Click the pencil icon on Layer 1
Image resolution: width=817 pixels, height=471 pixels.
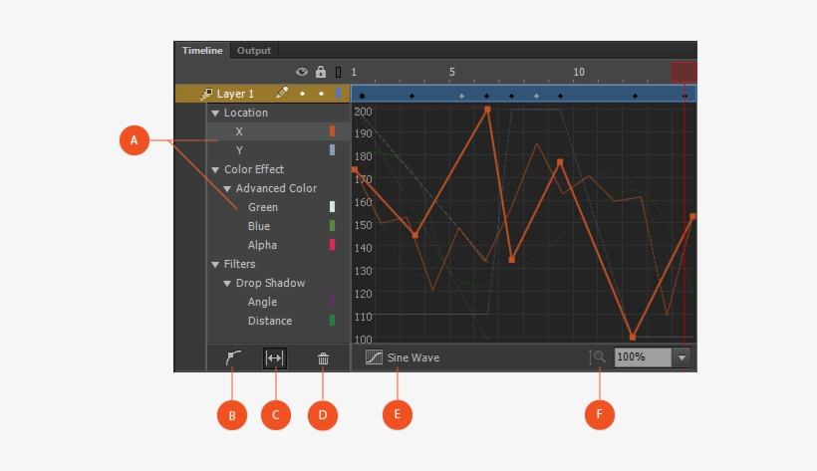pyautogui.click(x=282, y=93)
